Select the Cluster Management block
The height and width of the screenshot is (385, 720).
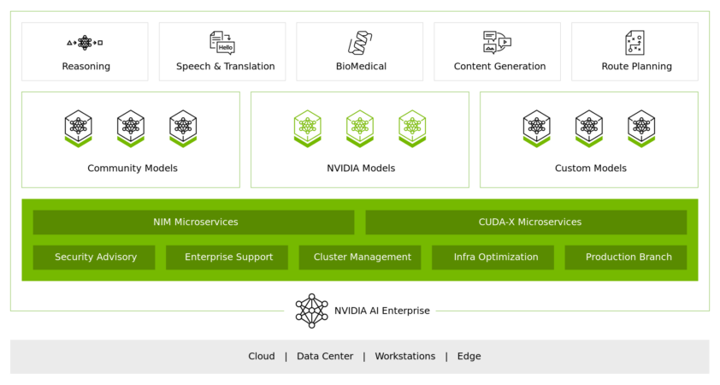tap(360, 258)
